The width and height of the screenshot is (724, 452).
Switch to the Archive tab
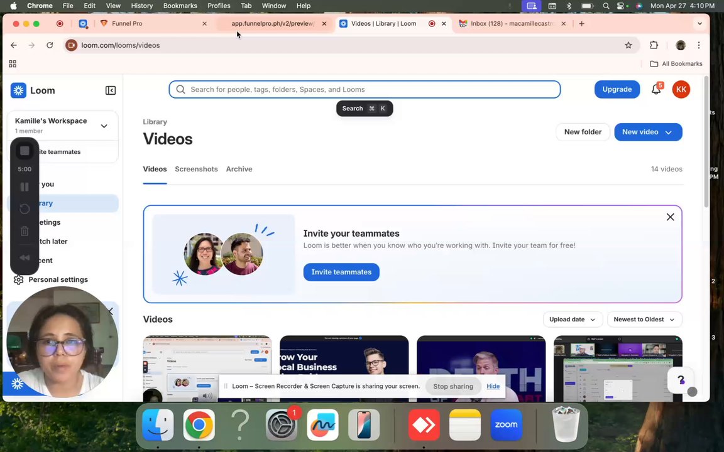tap(239, 169)
